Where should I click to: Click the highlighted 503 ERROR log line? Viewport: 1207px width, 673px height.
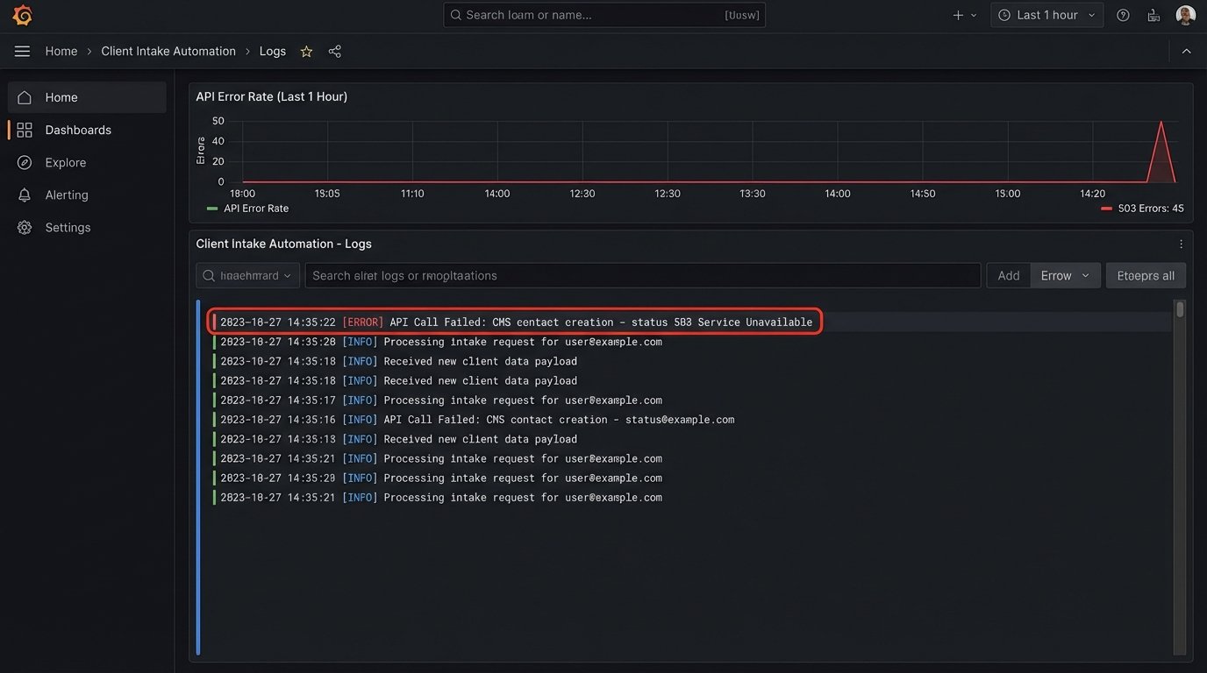tap(516, 322)
